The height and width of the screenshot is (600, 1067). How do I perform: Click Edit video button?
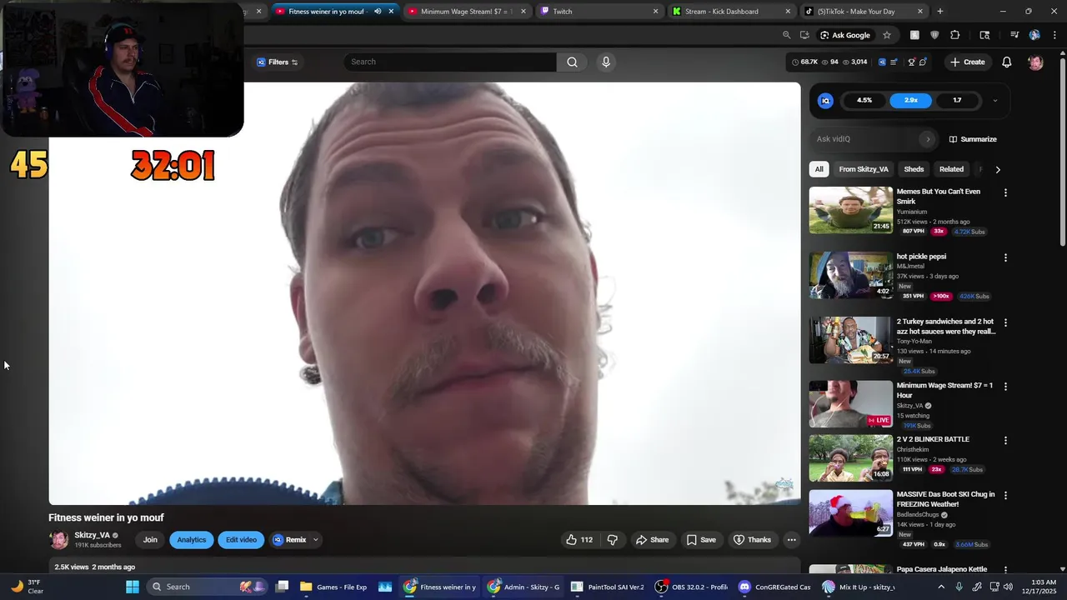point(241,540)
